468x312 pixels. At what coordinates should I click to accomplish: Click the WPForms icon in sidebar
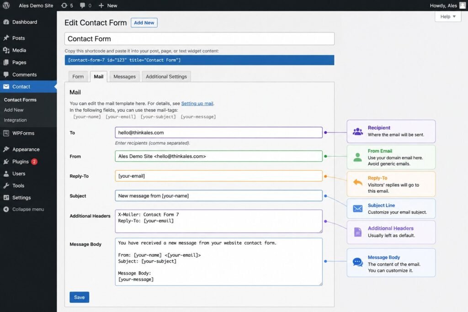[6, 133]
